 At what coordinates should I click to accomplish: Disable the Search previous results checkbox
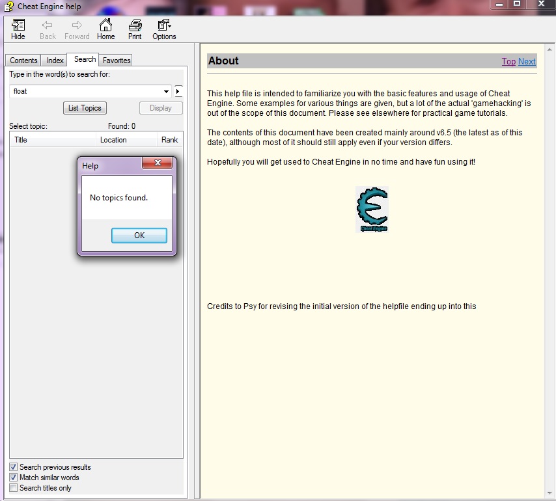click(13, 467)
